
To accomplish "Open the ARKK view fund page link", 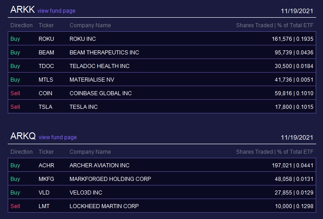I will 56,11.
